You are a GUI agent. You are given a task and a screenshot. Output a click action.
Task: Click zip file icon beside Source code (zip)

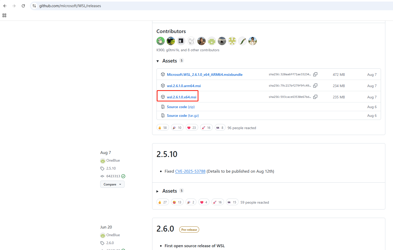tap(163, 107)
